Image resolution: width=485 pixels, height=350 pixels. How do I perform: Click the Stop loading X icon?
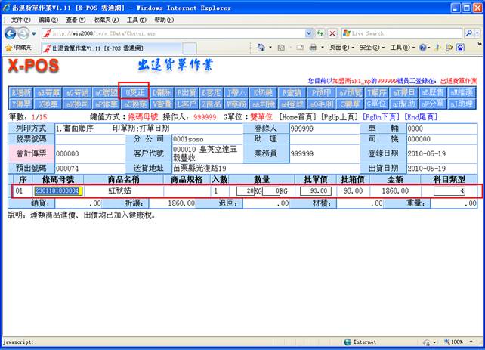(x=332, y=33)
